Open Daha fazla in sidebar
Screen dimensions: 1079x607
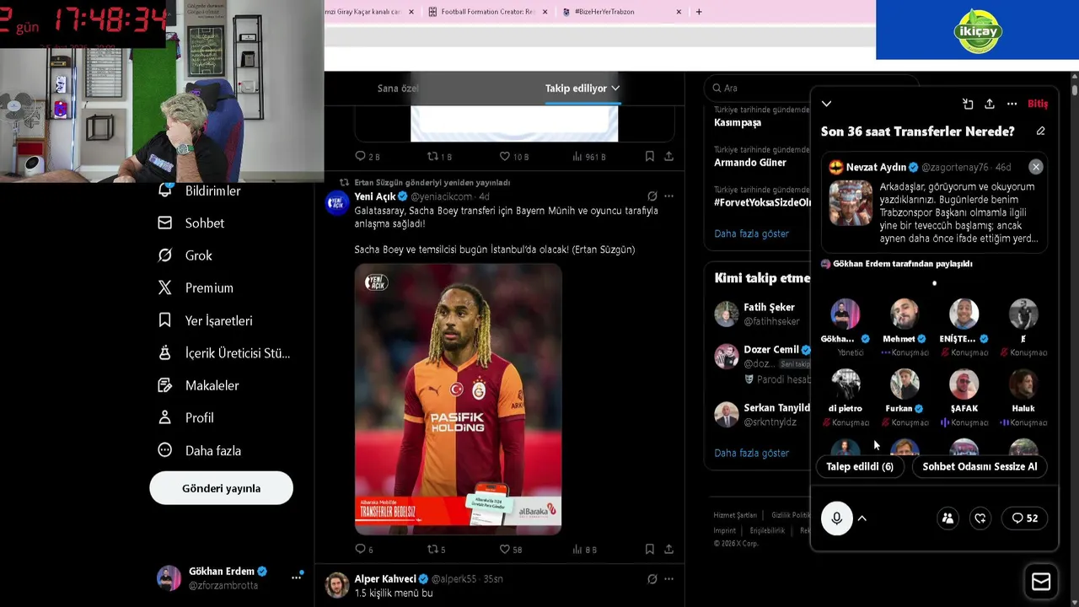point(200,450)
